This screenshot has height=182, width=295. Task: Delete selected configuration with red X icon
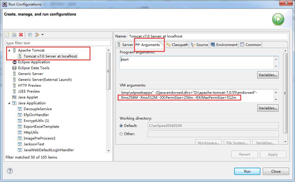point(21,35)
